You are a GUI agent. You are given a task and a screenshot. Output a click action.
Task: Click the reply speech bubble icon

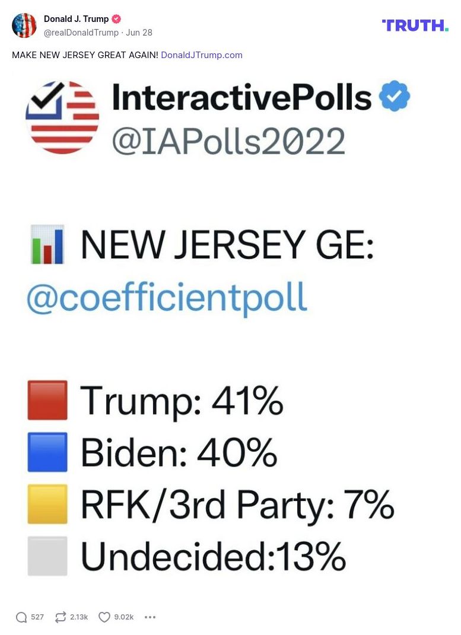point(21,617)
